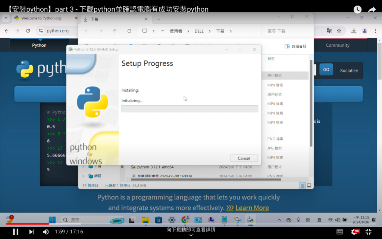The image size is (382, 239).
Task: Click the Initializing setup progress bar
Action: point(190,109)
